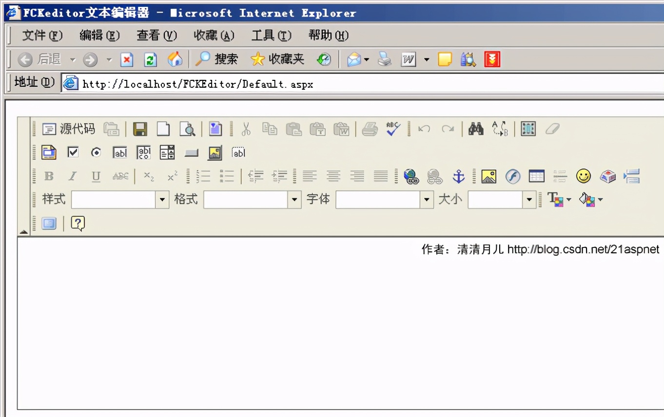664x417 pixels.
Task: Insert a Form using the form icon
Action: (x=49, y=152)
